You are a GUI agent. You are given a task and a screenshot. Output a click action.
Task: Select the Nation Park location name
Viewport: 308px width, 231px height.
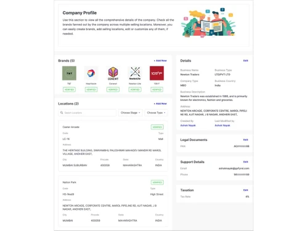tap(70, 182)
